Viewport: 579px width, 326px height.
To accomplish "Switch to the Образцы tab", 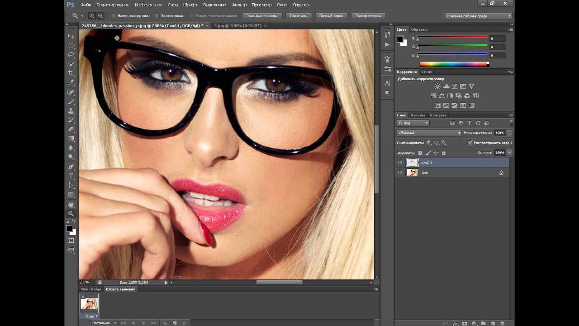I will 419,29.
